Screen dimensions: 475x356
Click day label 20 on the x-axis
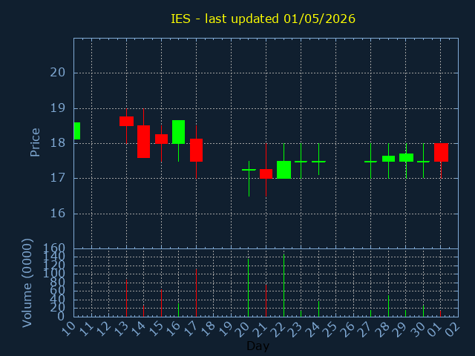(x=244, y=329)
